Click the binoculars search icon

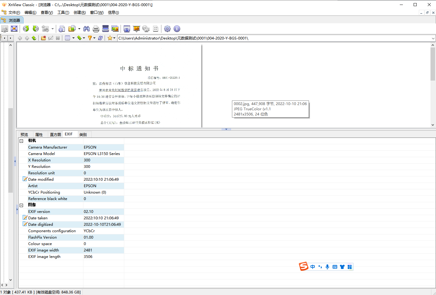click(87, 29)
